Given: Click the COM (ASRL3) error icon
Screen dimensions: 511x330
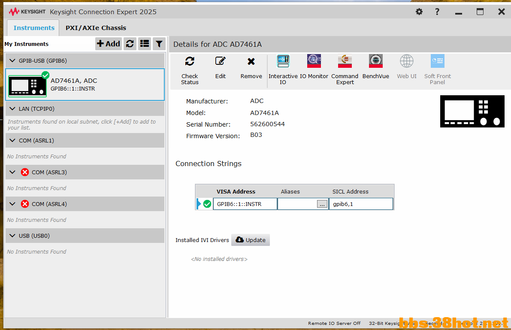Looking at the screenshot, I should [25, 172].
